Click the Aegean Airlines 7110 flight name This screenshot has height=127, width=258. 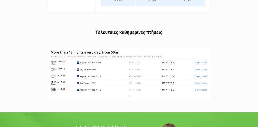(x=90, y=76)
